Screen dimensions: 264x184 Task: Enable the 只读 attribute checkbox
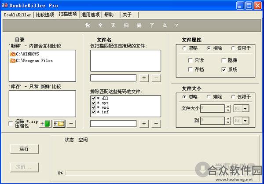[190, 60]
